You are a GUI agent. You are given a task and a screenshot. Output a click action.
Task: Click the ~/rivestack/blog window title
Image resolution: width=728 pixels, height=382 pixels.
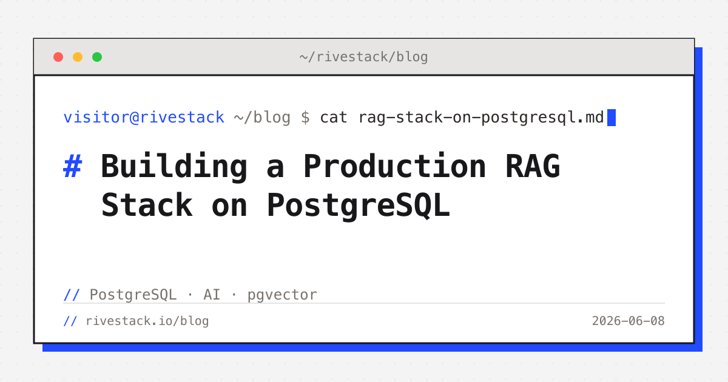click(363, 57)
